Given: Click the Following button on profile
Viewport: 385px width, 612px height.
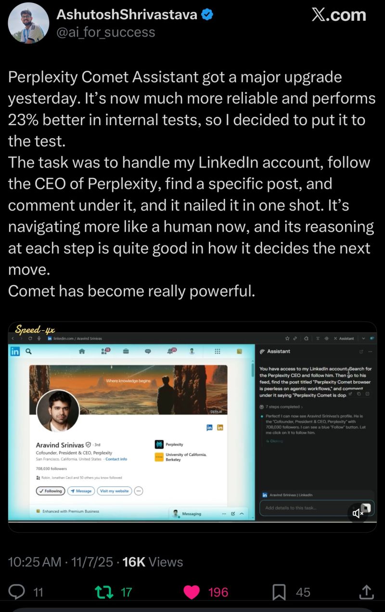Looking at the screenshot, I should [50, 491].
